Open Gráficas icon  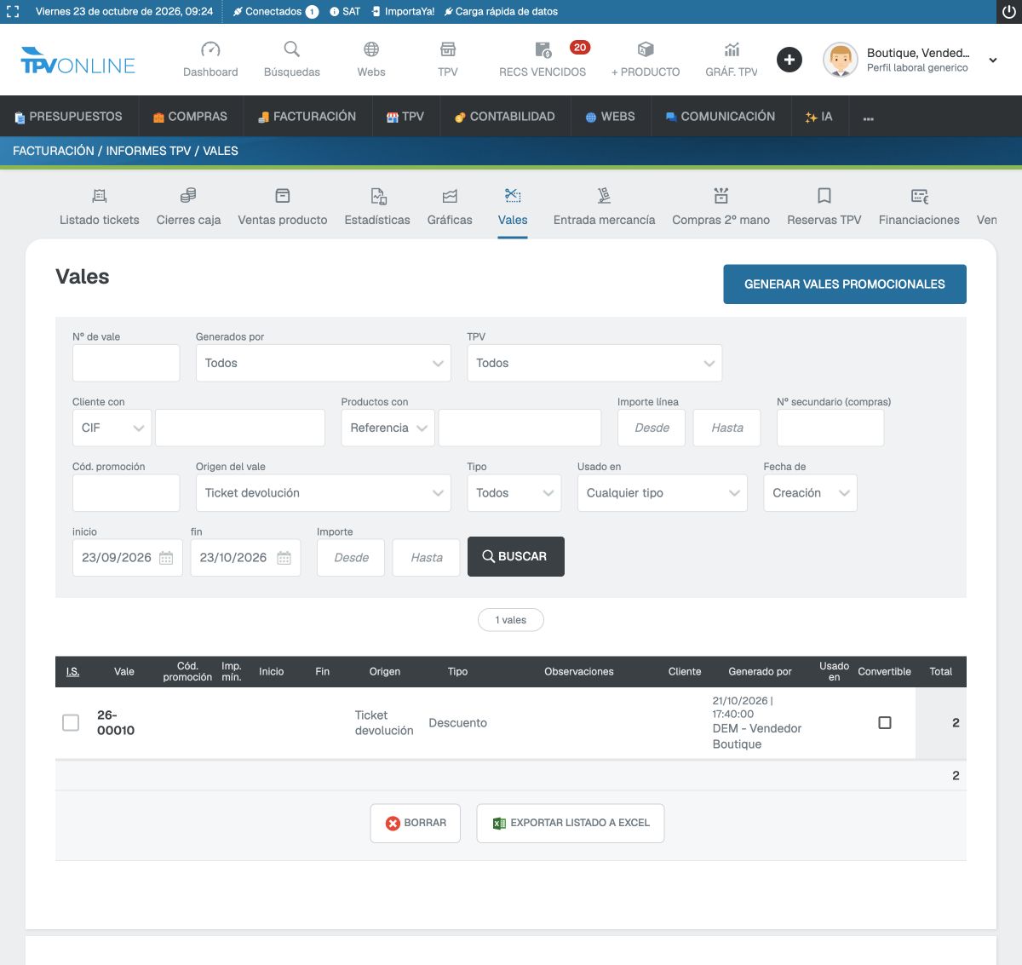click(450, 196)
